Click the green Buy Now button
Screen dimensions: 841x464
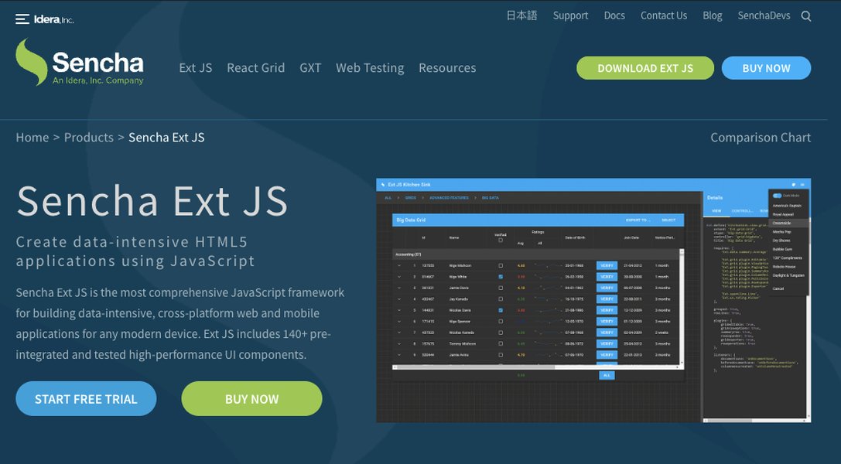pyautogui.click(x=251, y=398)
